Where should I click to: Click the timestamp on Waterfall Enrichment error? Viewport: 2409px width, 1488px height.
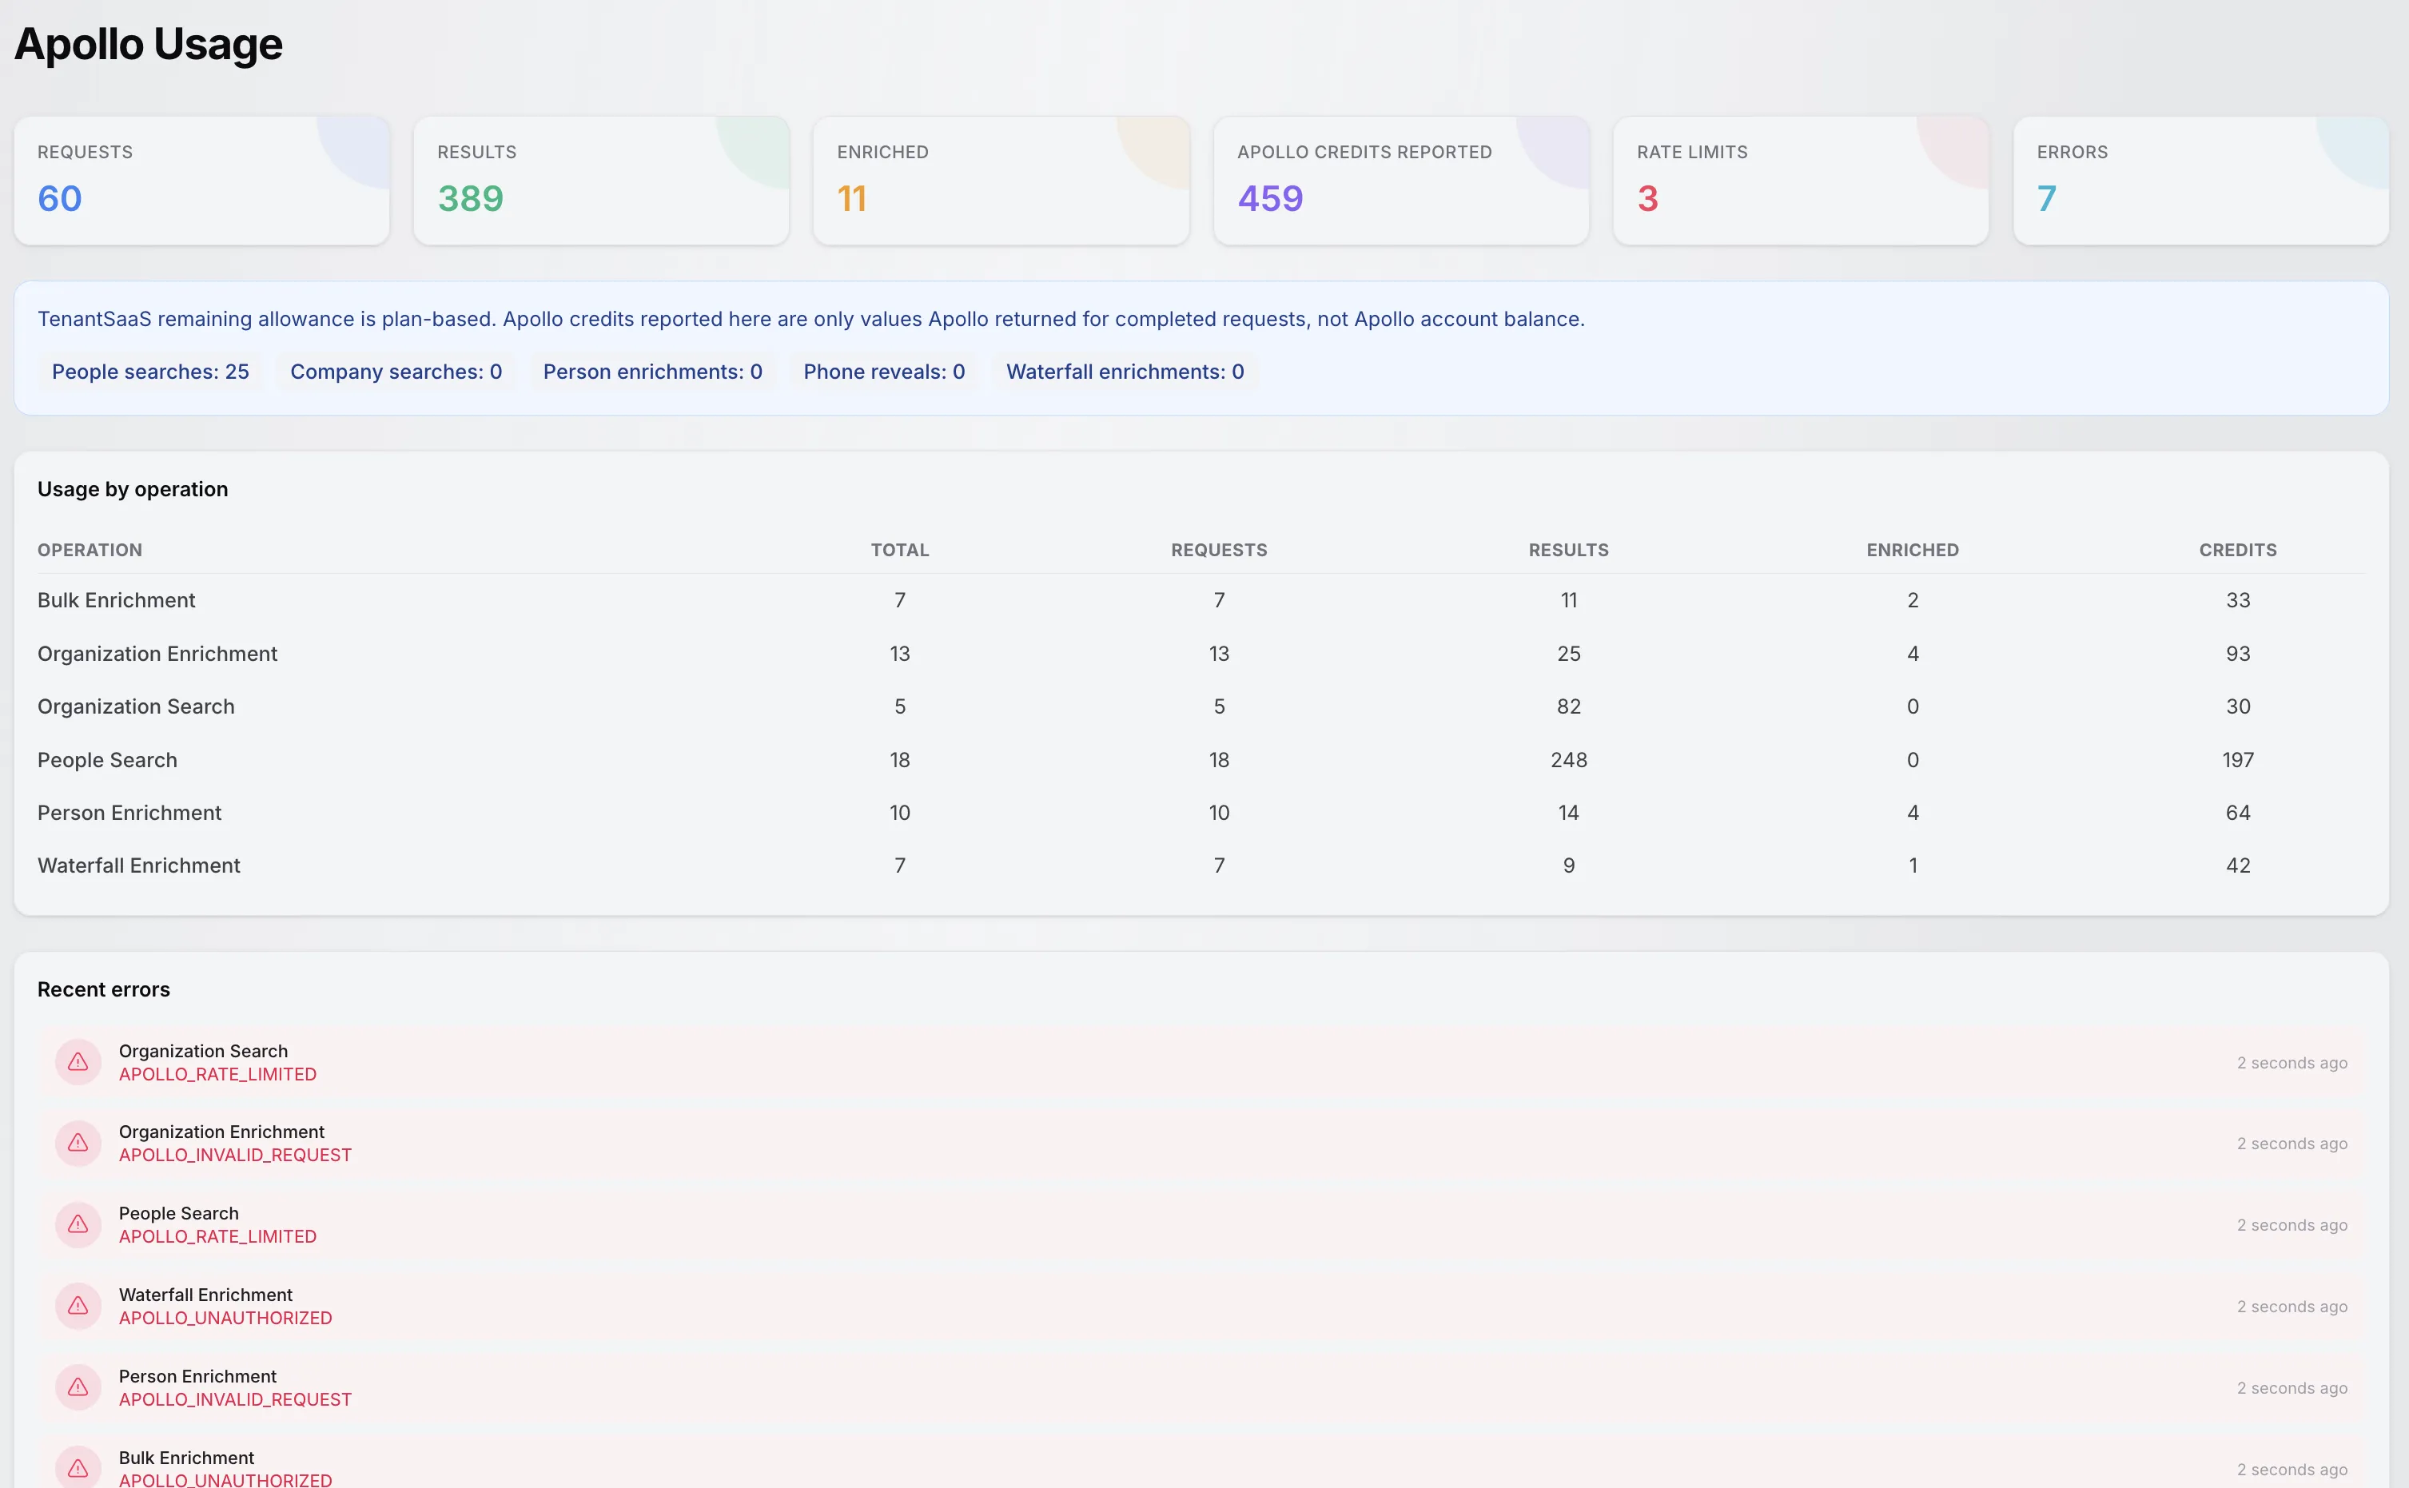(x=2292, y=1307)
